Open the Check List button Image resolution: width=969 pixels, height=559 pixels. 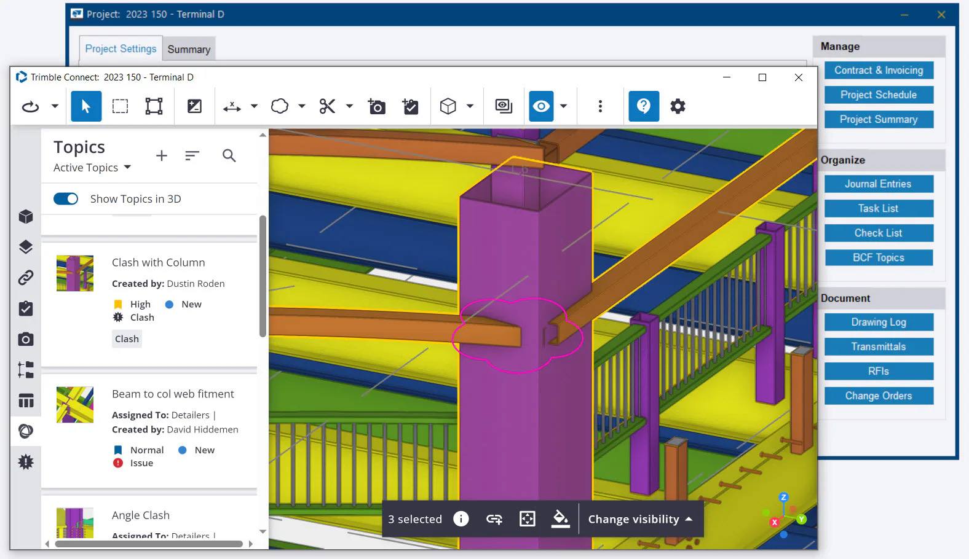pyautogui.click(x=879, y=233)
